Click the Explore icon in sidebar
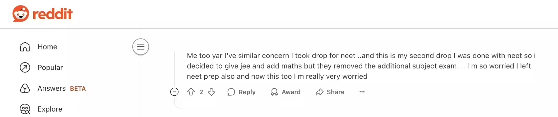Image resolution: width=558 pixels, height=117 pixels. (x=25, y=109)
